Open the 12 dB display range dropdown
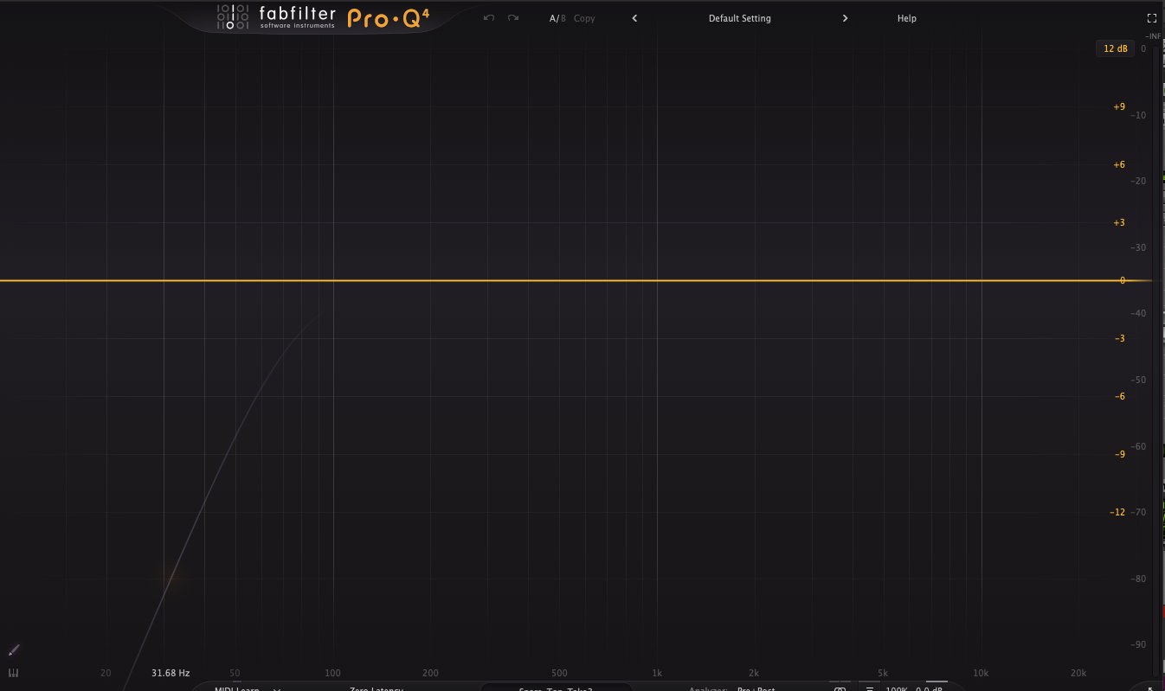This screenshot has height=691, width=1165. point(1116,48)
